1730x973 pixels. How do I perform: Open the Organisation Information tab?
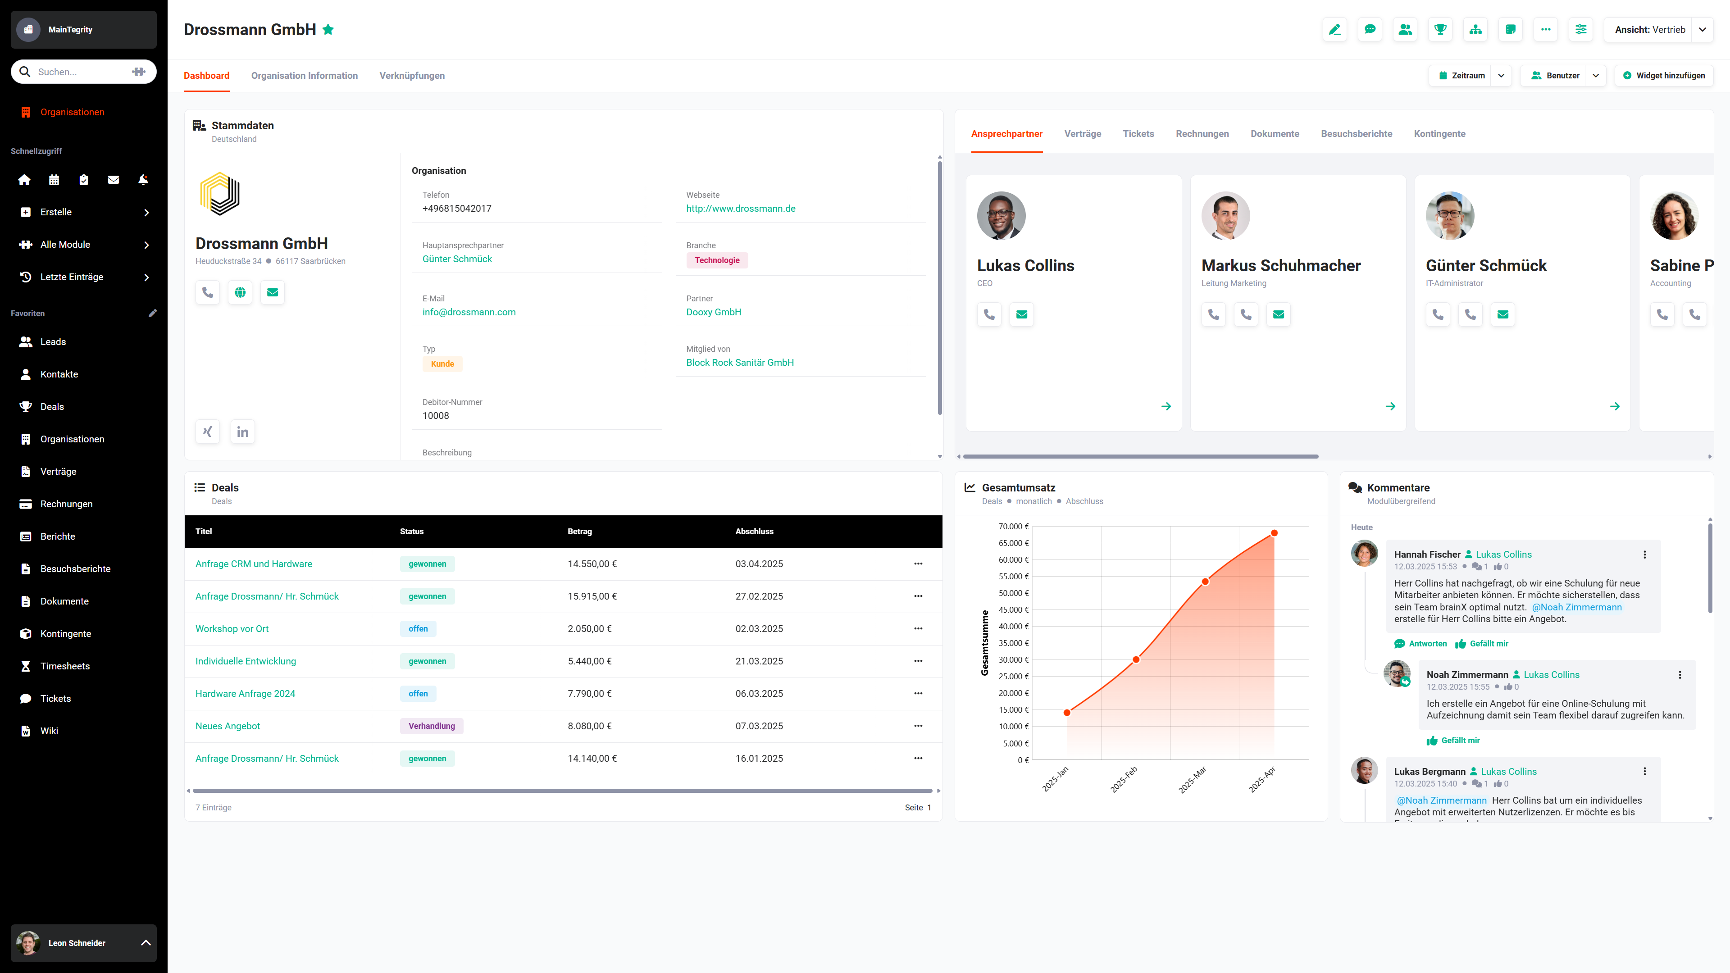point(304,75)
